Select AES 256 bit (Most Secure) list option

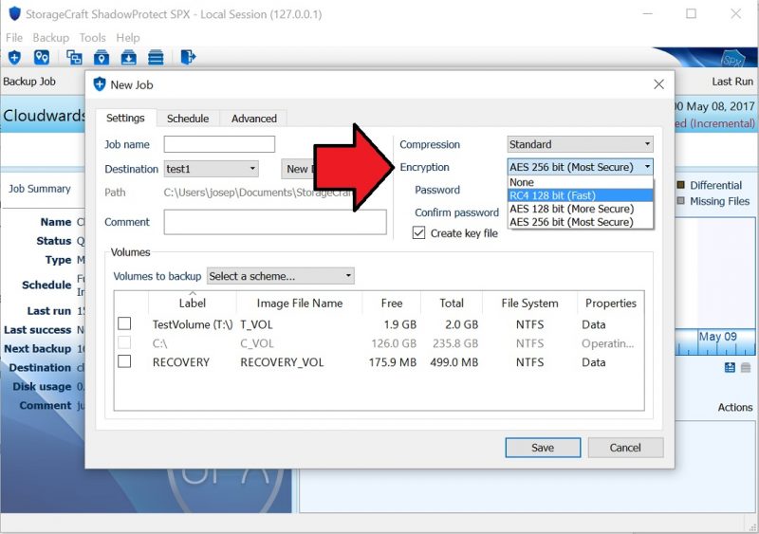(581, 222)
